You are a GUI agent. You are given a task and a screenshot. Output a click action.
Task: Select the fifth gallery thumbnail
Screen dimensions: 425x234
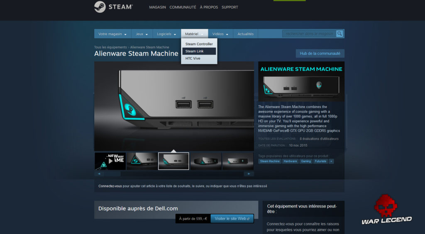238,161
